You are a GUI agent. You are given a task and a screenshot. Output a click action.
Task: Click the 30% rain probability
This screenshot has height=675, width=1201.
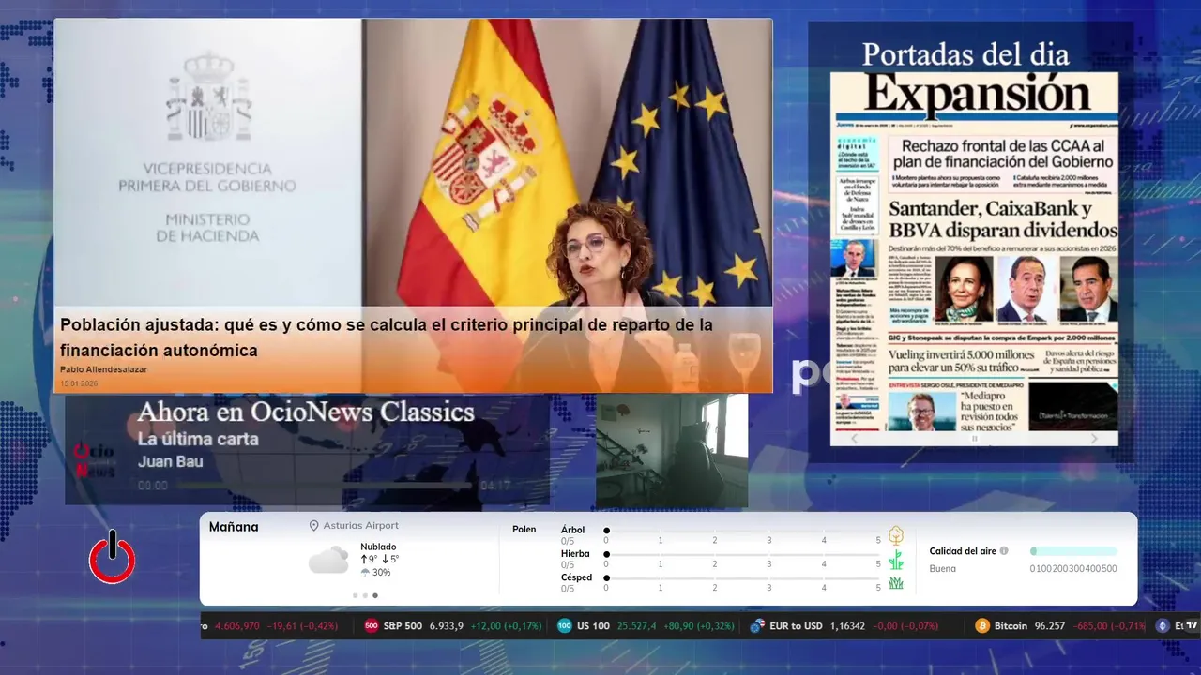tap(381, 572)
